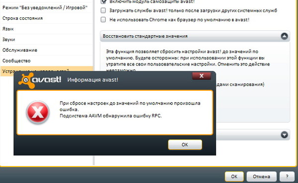
Task: Expand the lower collapsed section arrow
Action: (x=284, y=134)
